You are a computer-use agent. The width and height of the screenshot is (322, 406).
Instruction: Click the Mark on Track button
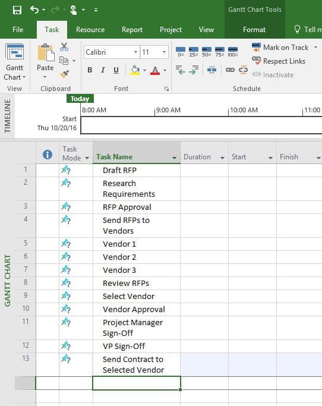click(x=280, y=48)
